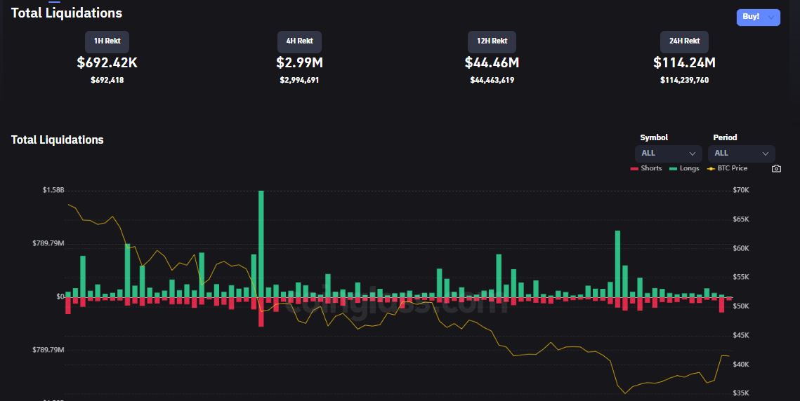Select the 4H Rekt tab
Screen dimensions: 800x401
[x=299, y=41]
